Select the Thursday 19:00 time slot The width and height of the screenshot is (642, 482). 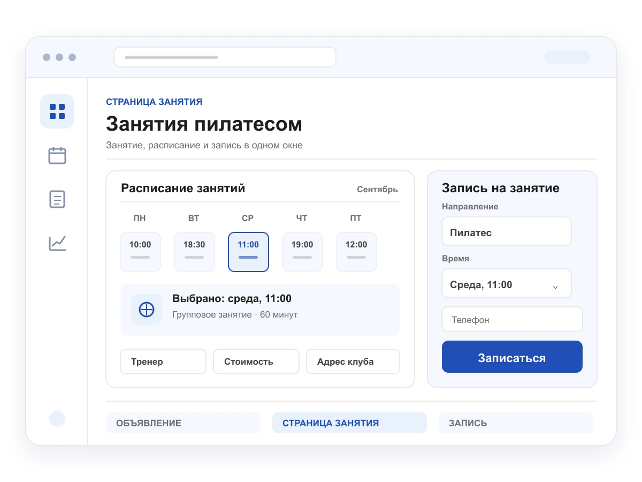point(302,252)
